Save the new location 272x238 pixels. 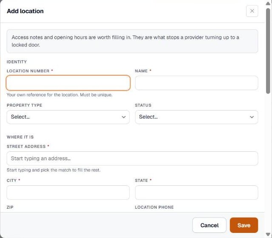pyautogui.click(x=244, y=225)
